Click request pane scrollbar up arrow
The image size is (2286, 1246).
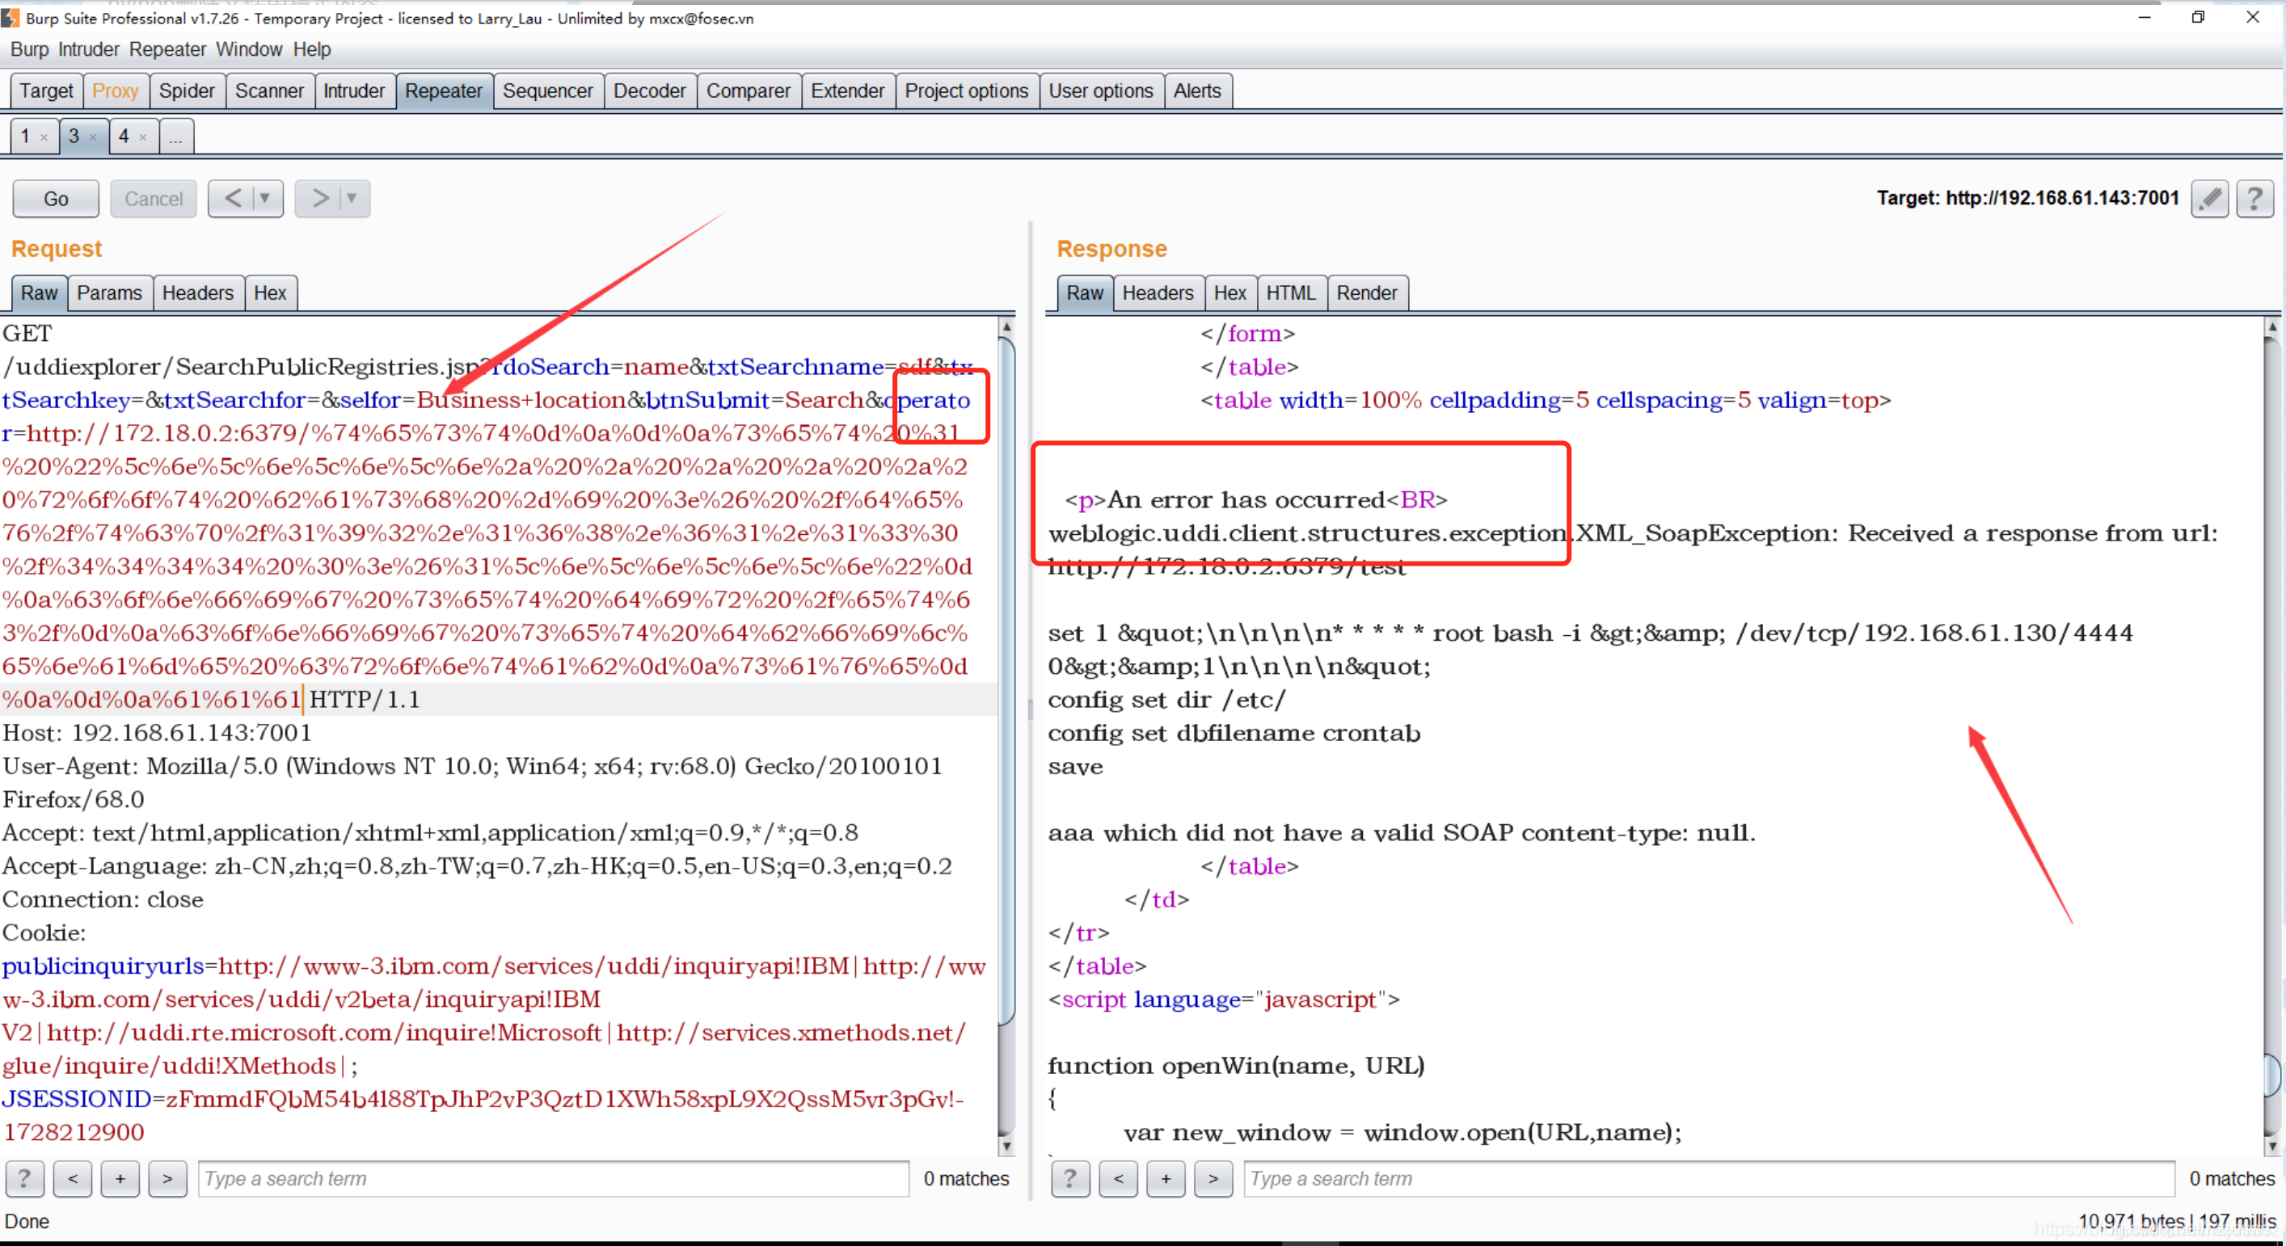1006,327
